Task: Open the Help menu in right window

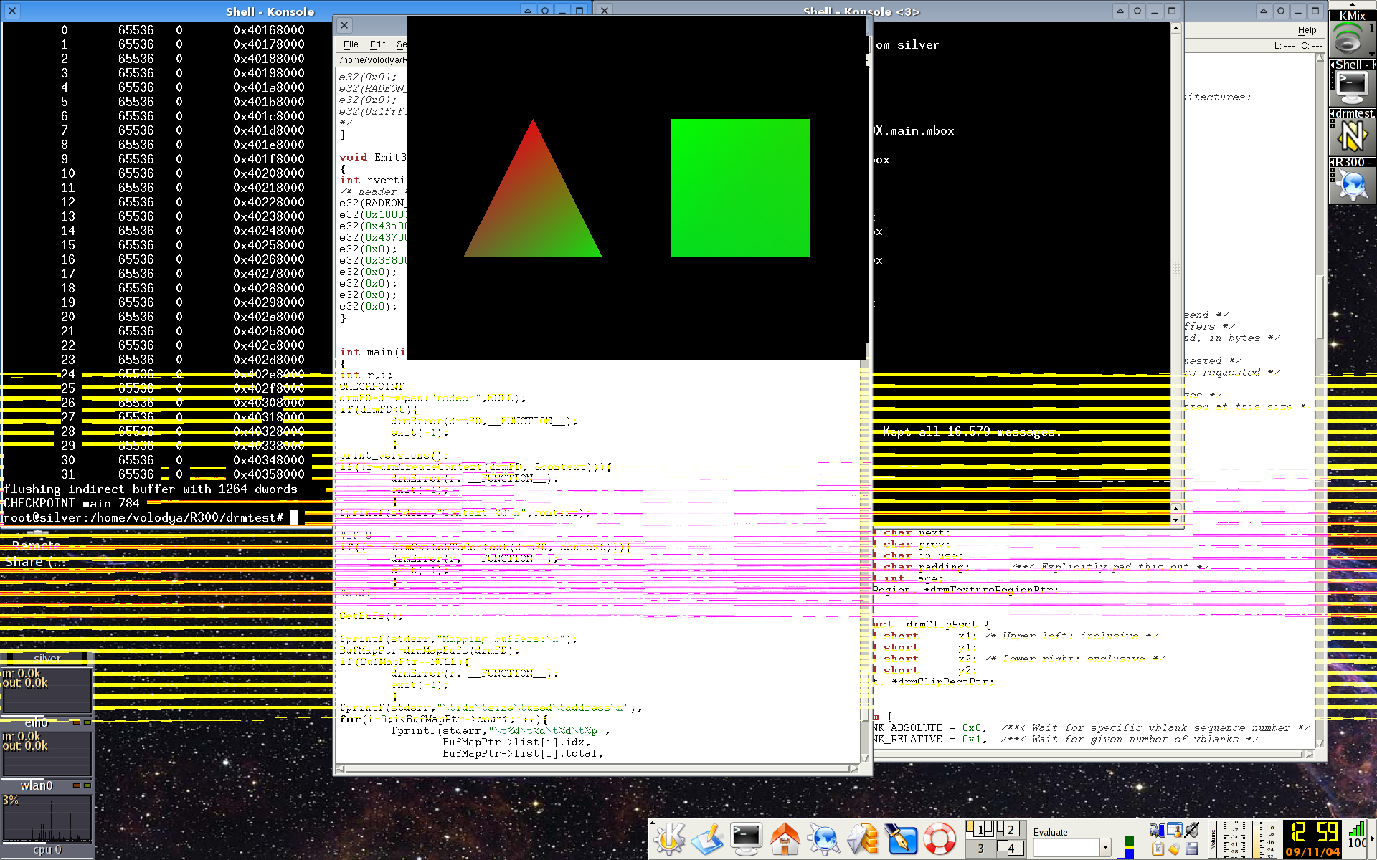Action: (1307, 30)
